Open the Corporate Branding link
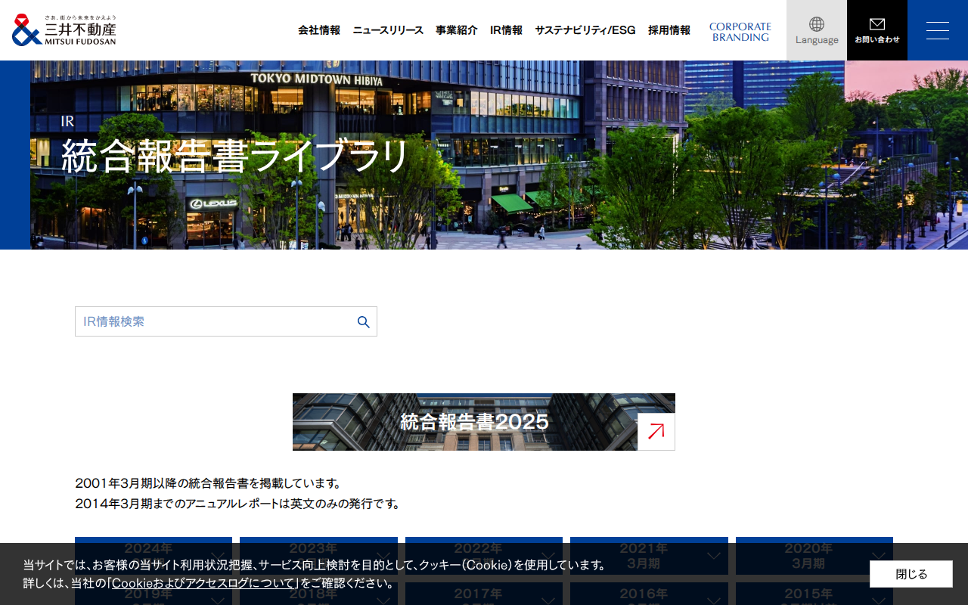 740,32
